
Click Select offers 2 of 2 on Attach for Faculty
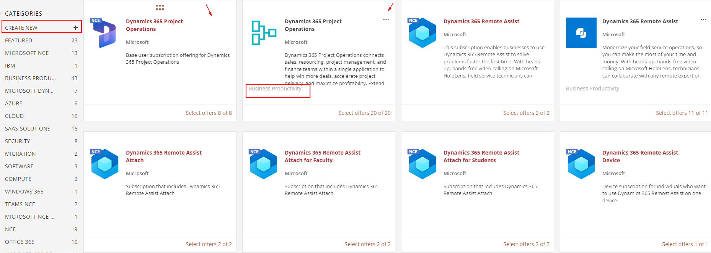(x=367, y=244)
